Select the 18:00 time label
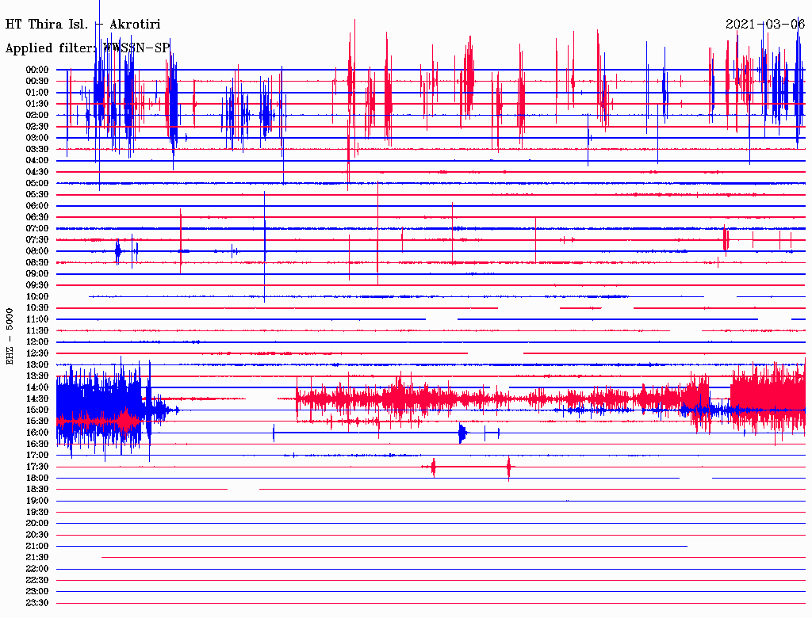The width and height of the screenshot is (812, 618). (37, 479)
